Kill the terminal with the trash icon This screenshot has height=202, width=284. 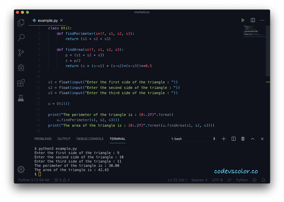pos(243,139)
